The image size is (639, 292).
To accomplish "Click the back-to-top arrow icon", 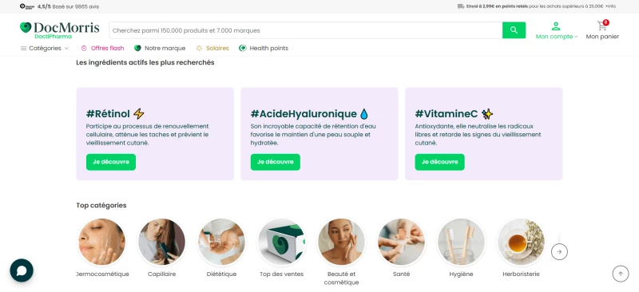I will 621,274.
